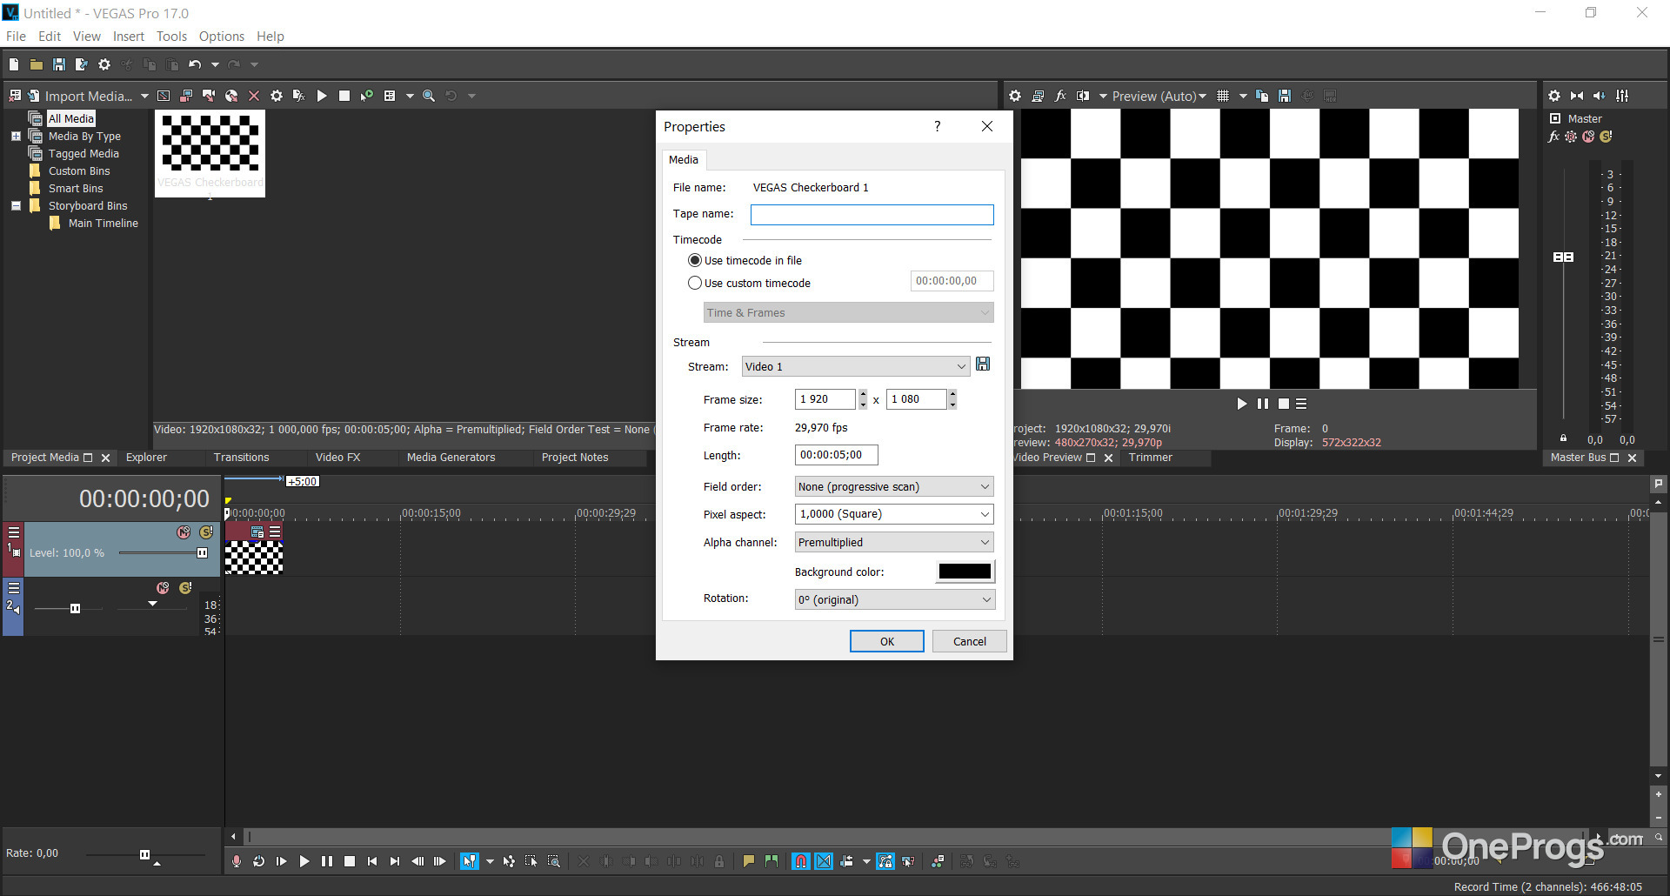The height and width of the screenshot is (896, 1670).
Task: Open the Video FX tab
Action: click(337, 458)
